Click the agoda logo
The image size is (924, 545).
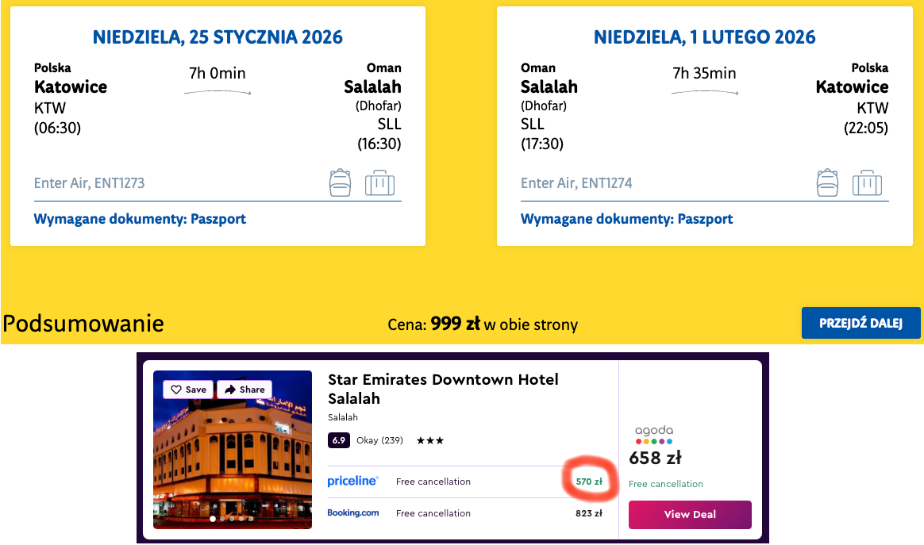tap(653, 435)
